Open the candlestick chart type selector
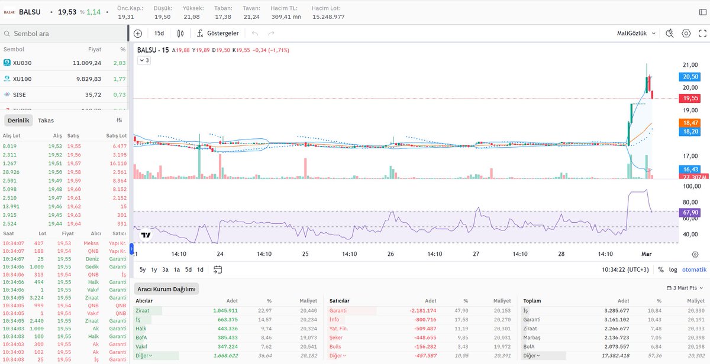The image size is (710, 364). (x=181, y=34)
